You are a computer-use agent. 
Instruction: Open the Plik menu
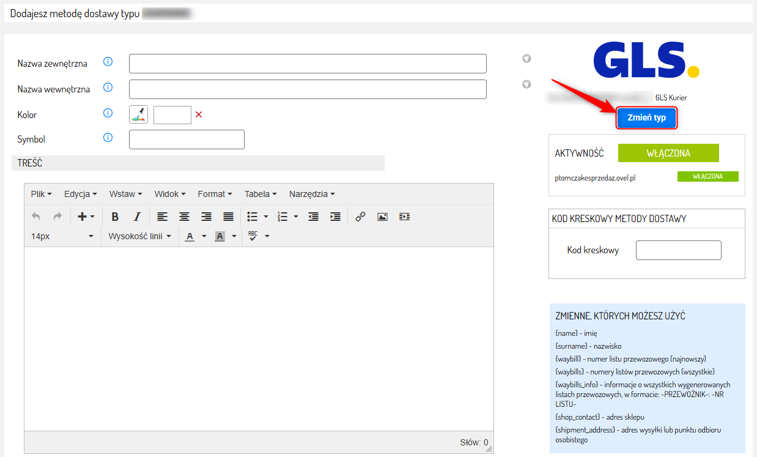41,194
